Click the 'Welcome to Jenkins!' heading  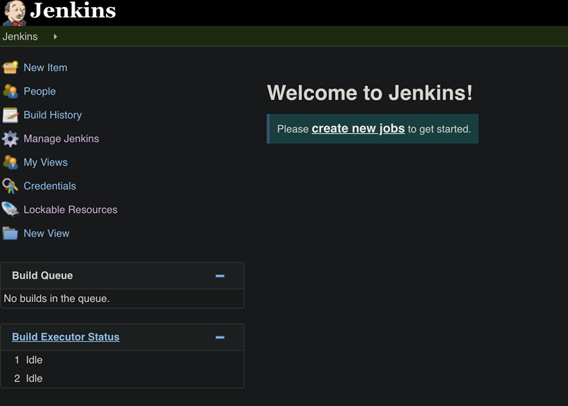(370, 92)
